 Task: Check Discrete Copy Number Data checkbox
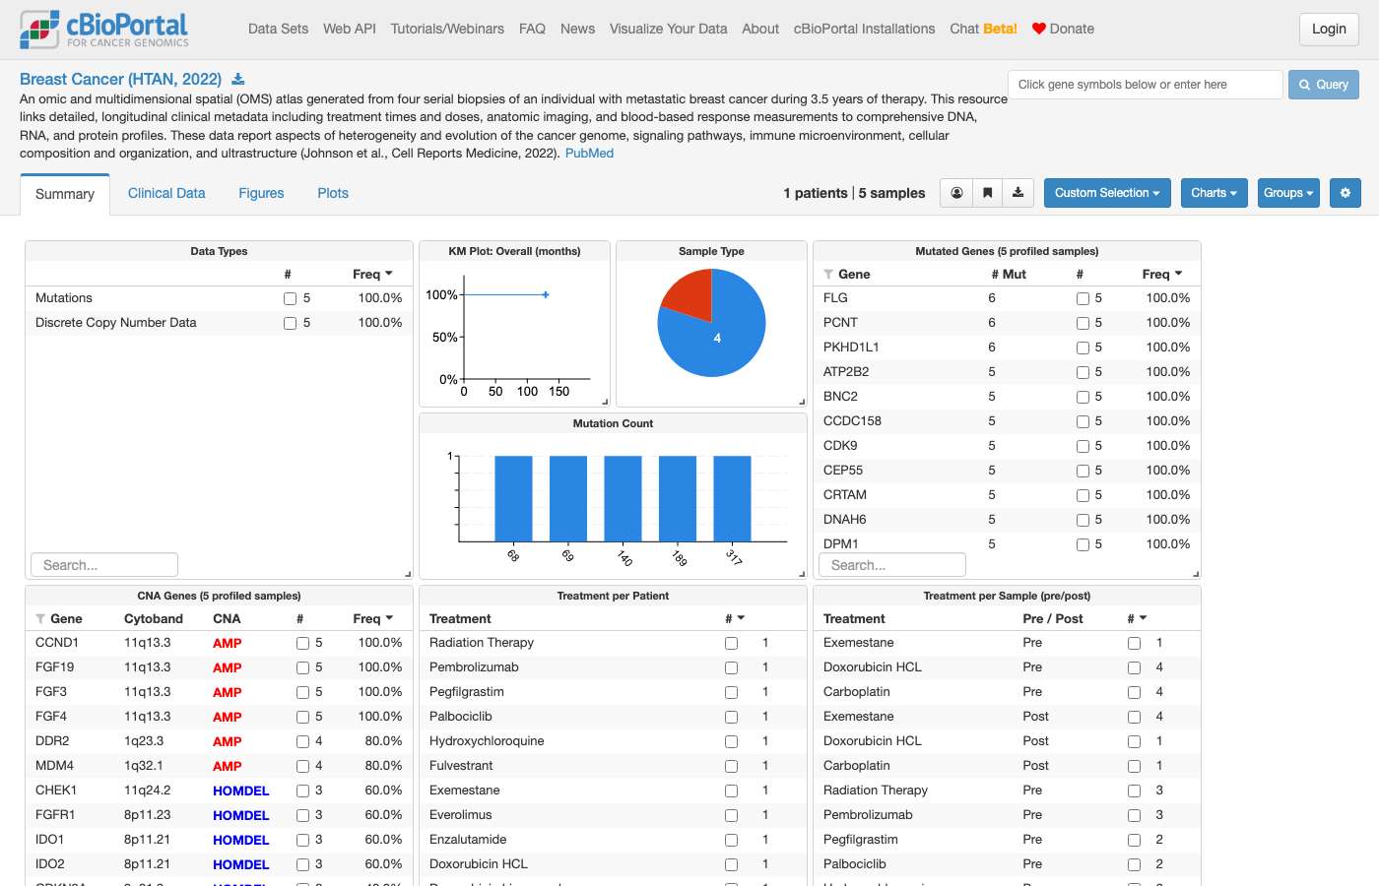(x=290, y=323)
